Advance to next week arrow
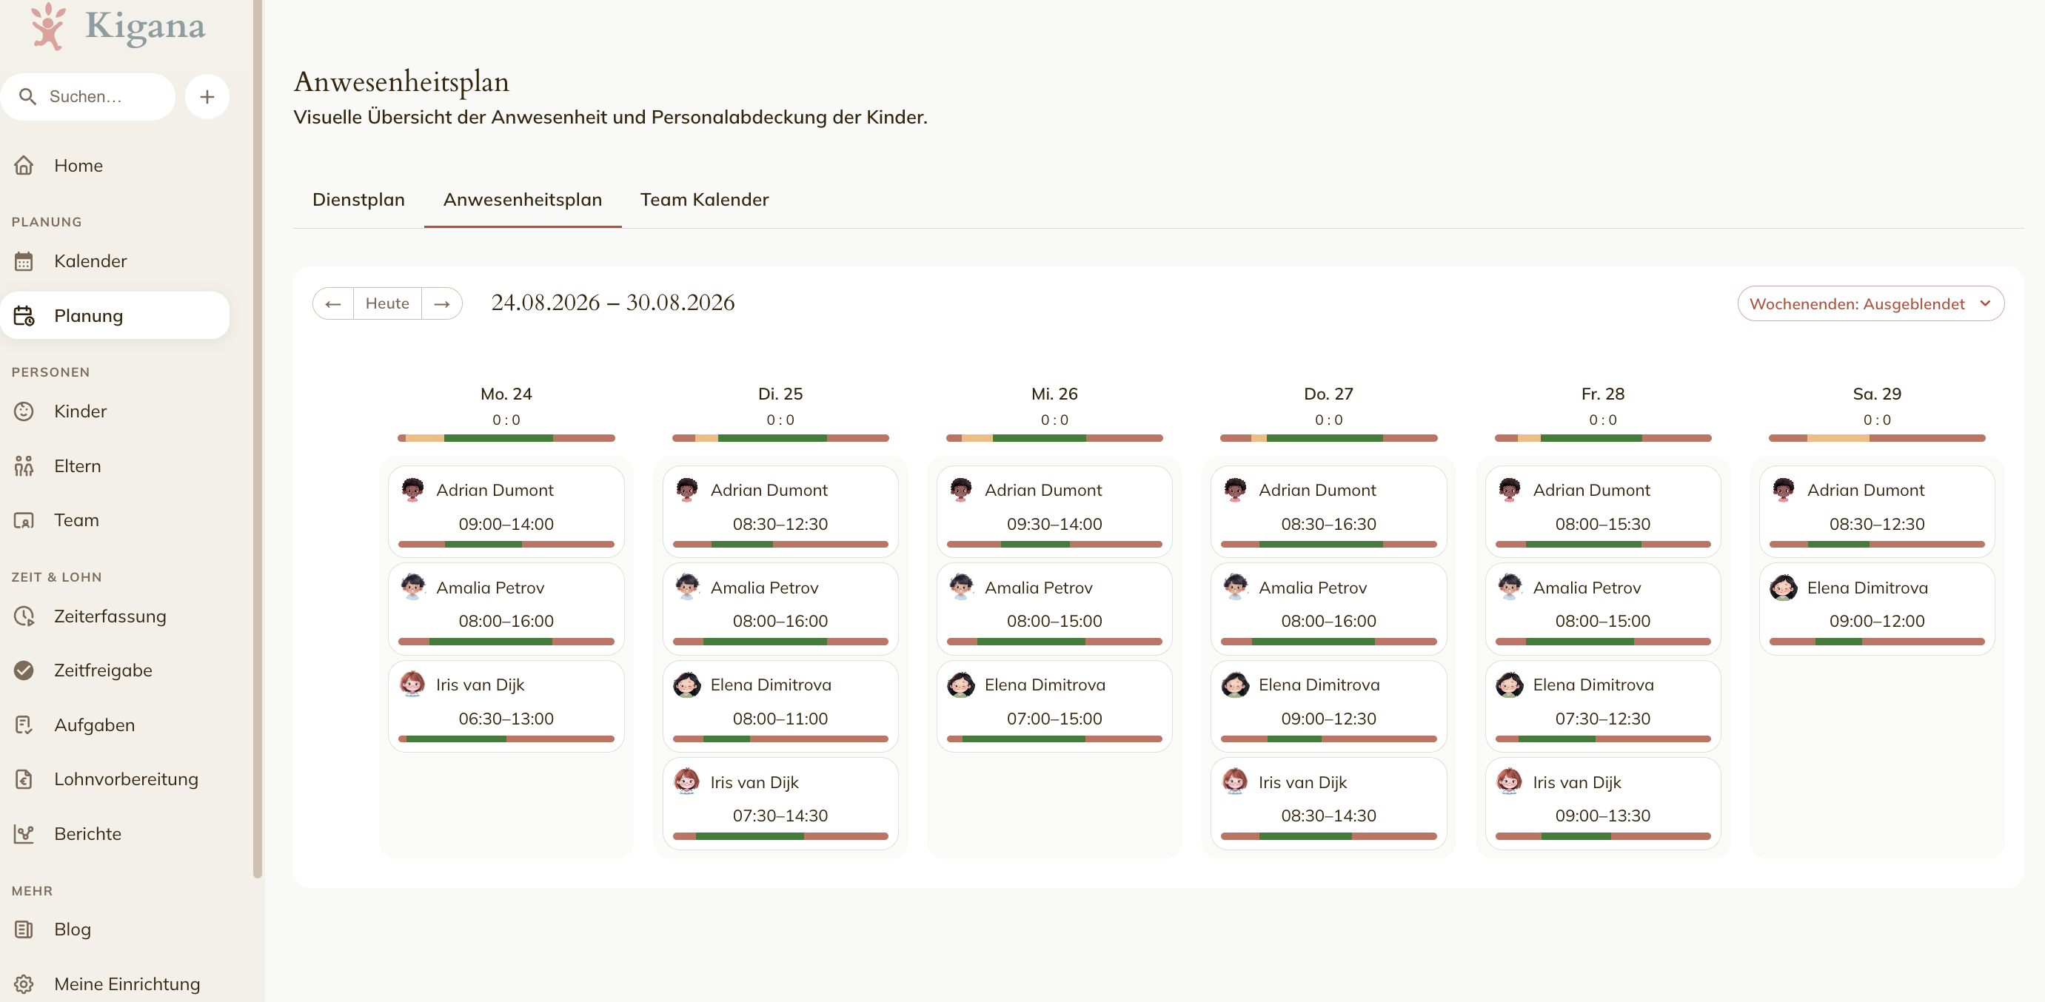This screenshot has width=2045, height=1002. pyautogui.click(x=441, y=304)
